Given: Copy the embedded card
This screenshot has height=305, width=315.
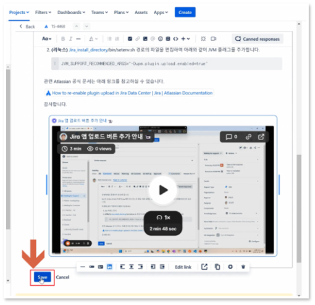Looking at the screenshot, I should click(x=217, y=267).
